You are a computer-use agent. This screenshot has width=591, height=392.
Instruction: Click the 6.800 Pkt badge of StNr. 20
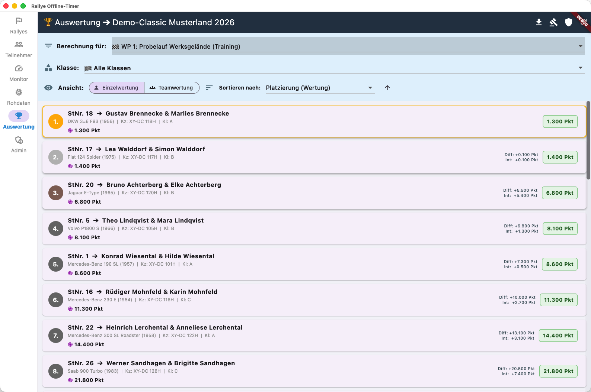tap(560, 193)
